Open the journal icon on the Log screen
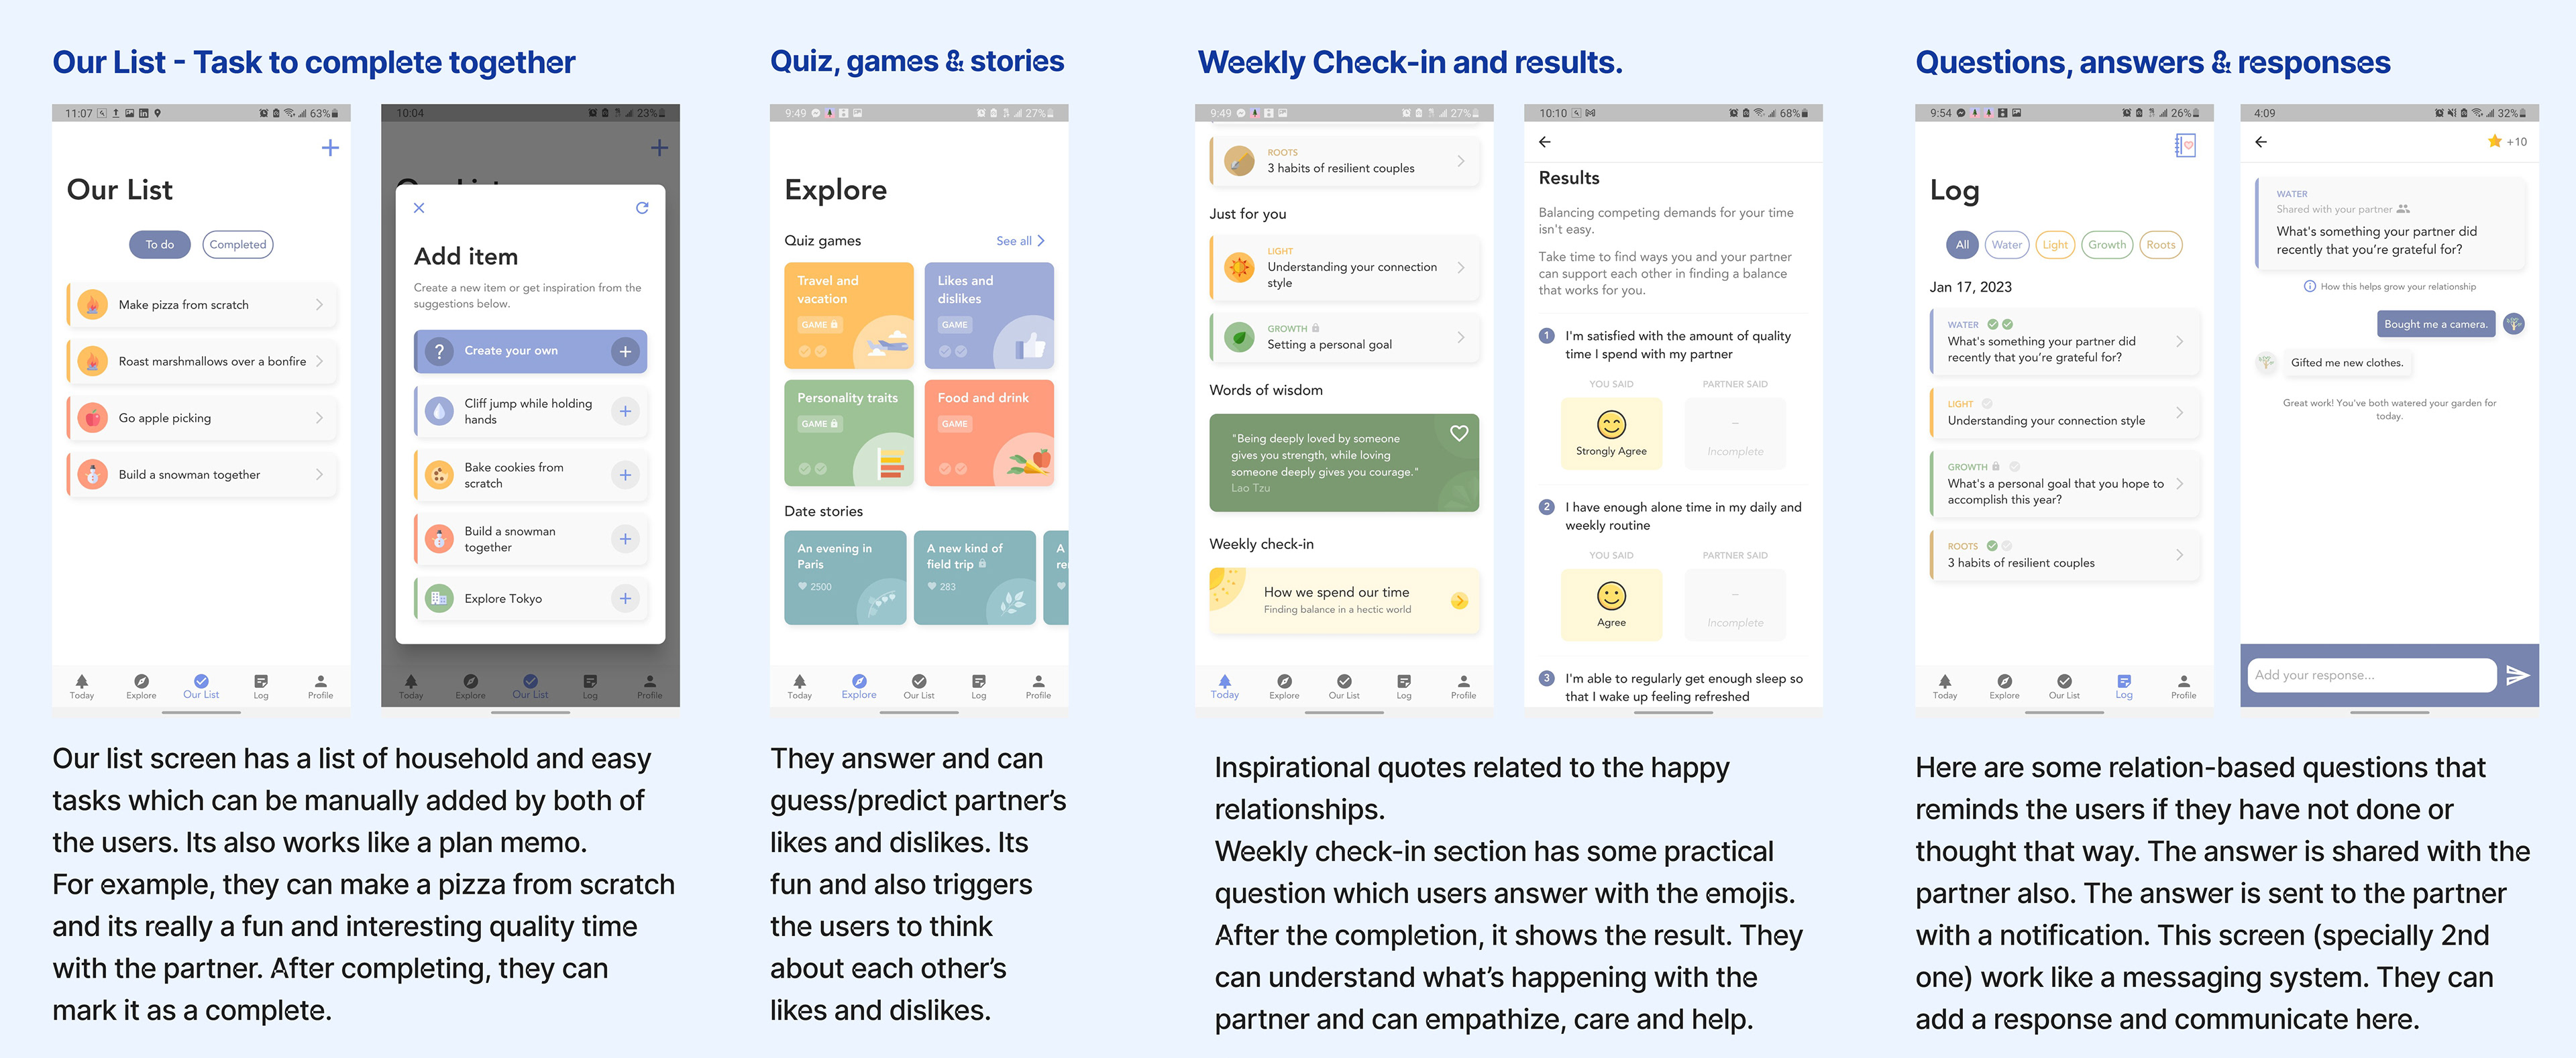This screenshot has height=1058, width=2576. tap(2185, 146)
